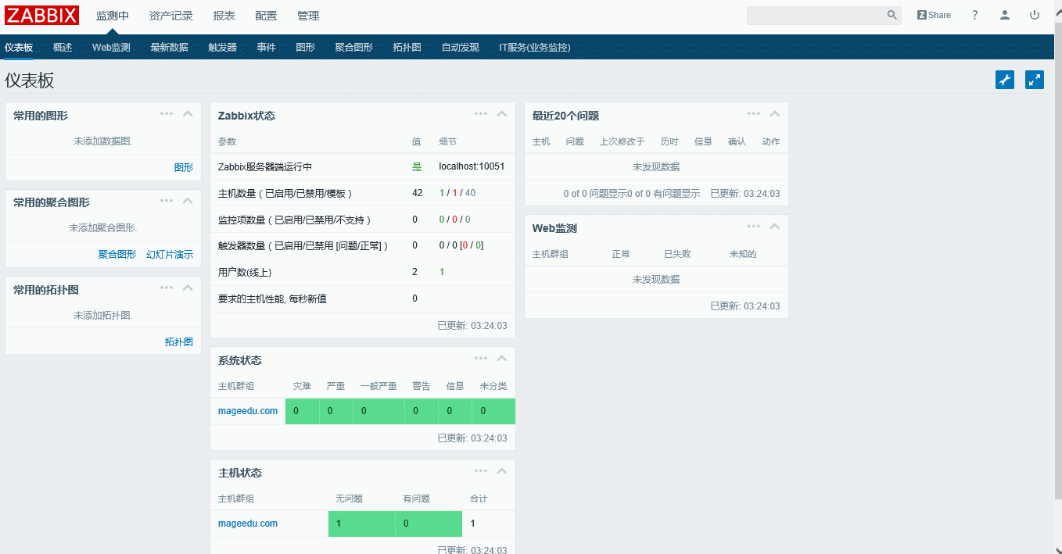Open mageedu.com in 系统状态 table

pos(248,411)
